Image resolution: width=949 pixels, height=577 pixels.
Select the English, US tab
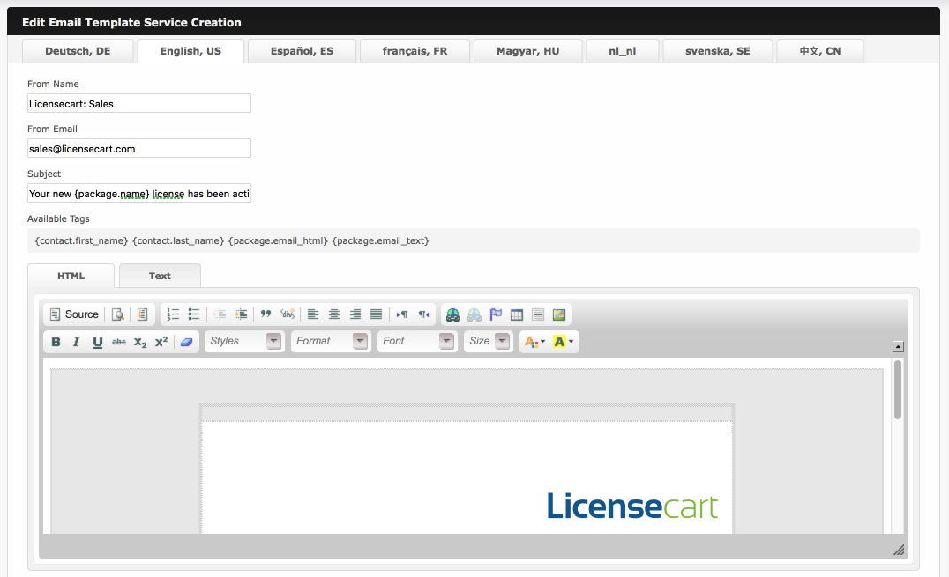point(191,51)
